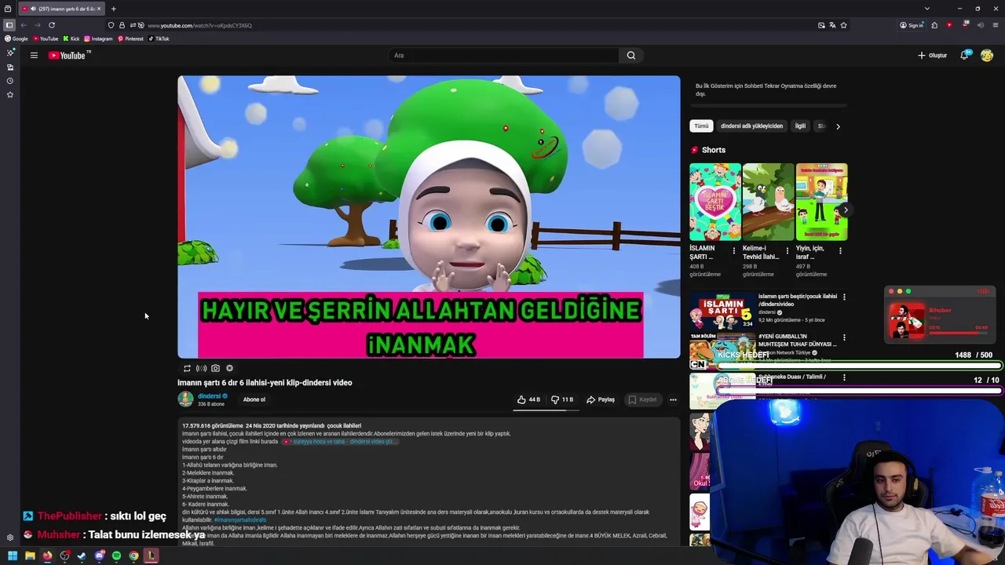Close the imanın şartı browser tab
The image size is (1005, 565).
click(99, 9)
